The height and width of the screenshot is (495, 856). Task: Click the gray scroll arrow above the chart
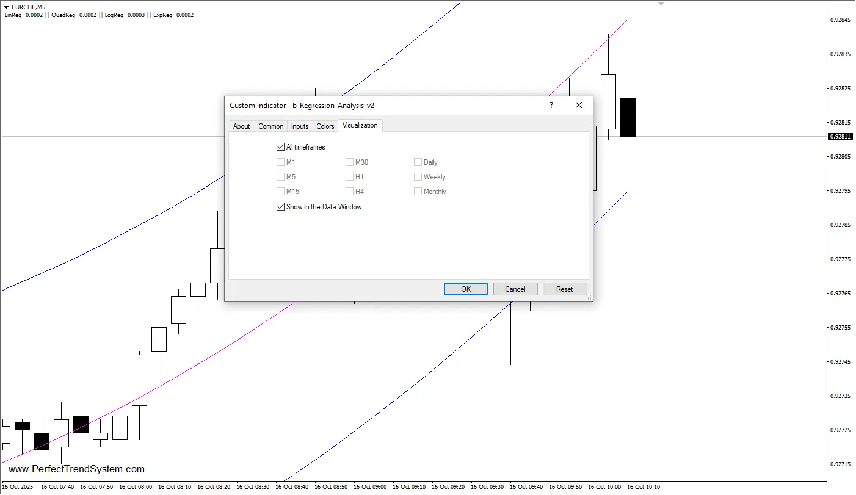661,3
